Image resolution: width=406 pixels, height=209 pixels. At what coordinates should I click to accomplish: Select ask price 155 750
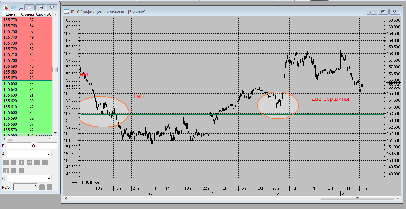tap(10, 32)
